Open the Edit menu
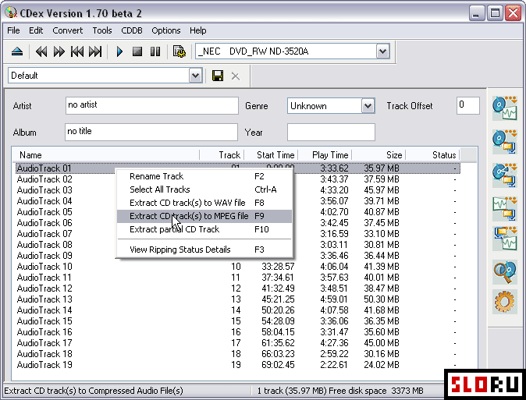 pos(36,30)
